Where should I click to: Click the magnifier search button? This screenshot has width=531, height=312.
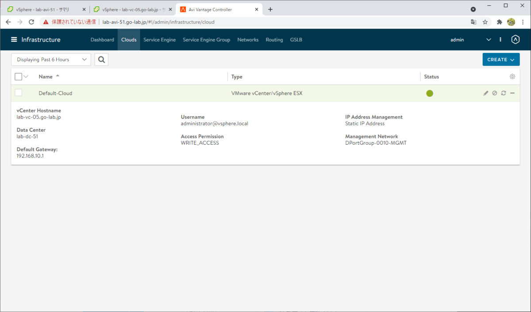pos(101,60)
